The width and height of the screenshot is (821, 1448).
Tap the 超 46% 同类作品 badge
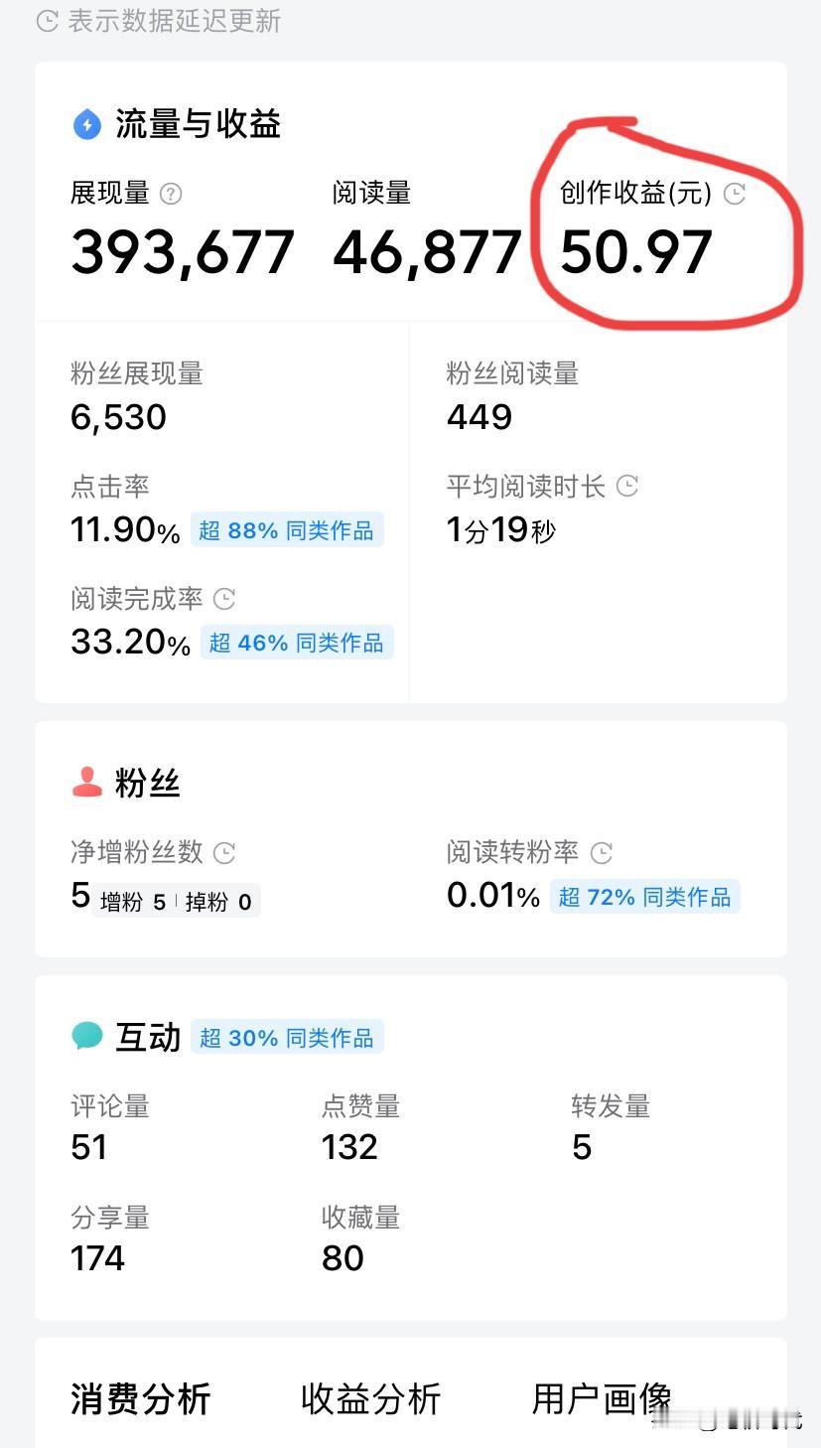coord(297,643)
